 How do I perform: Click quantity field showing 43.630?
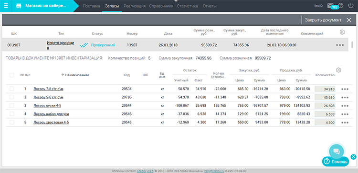pyautogui.click(x=325, y=98)
